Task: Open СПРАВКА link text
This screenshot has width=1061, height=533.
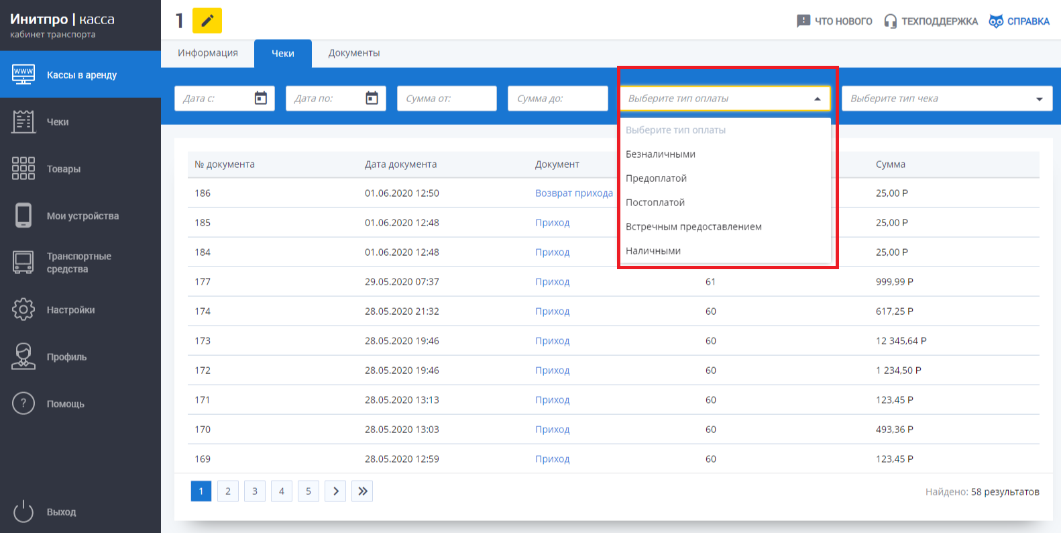Action: point(1028,21)
